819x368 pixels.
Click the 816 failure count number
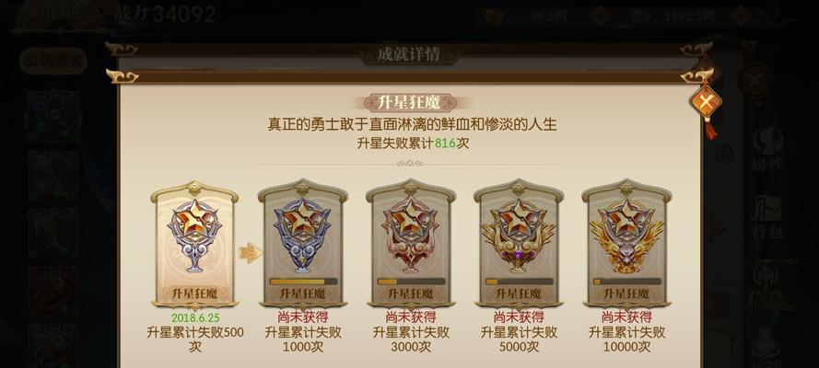click(x=445, y=144)
